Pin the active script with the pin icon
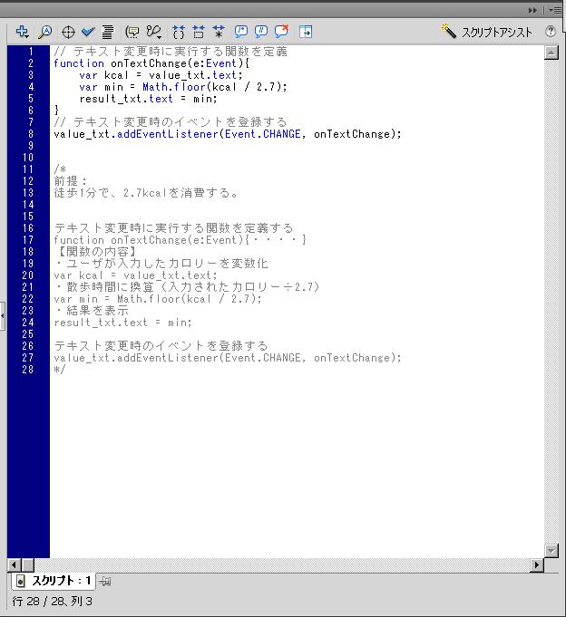 coord(105,581)
